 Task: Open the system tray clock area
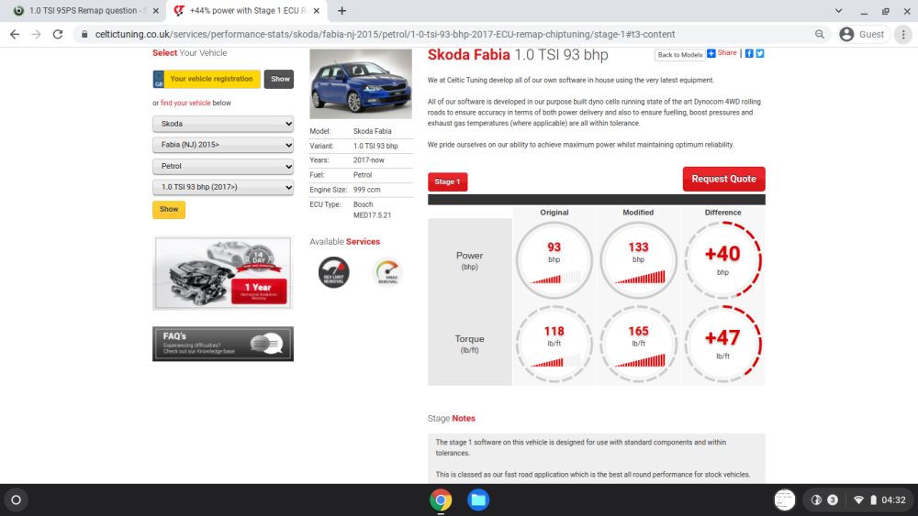click(893, 500)
